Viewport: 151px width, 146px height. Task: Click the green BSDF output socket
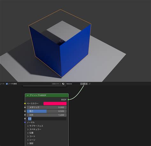[68, 100]
